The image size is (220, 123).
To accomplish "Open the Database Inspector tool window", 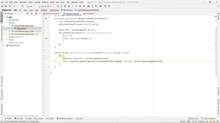I will 65,119.
